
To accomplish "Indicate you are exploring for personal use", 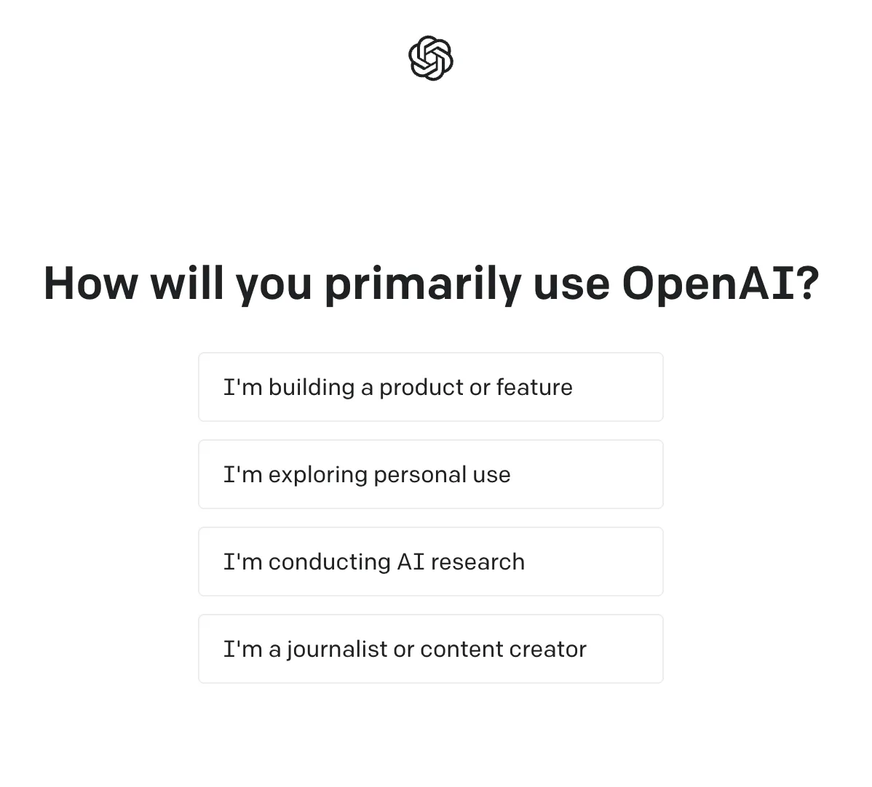I will [431, 474].
